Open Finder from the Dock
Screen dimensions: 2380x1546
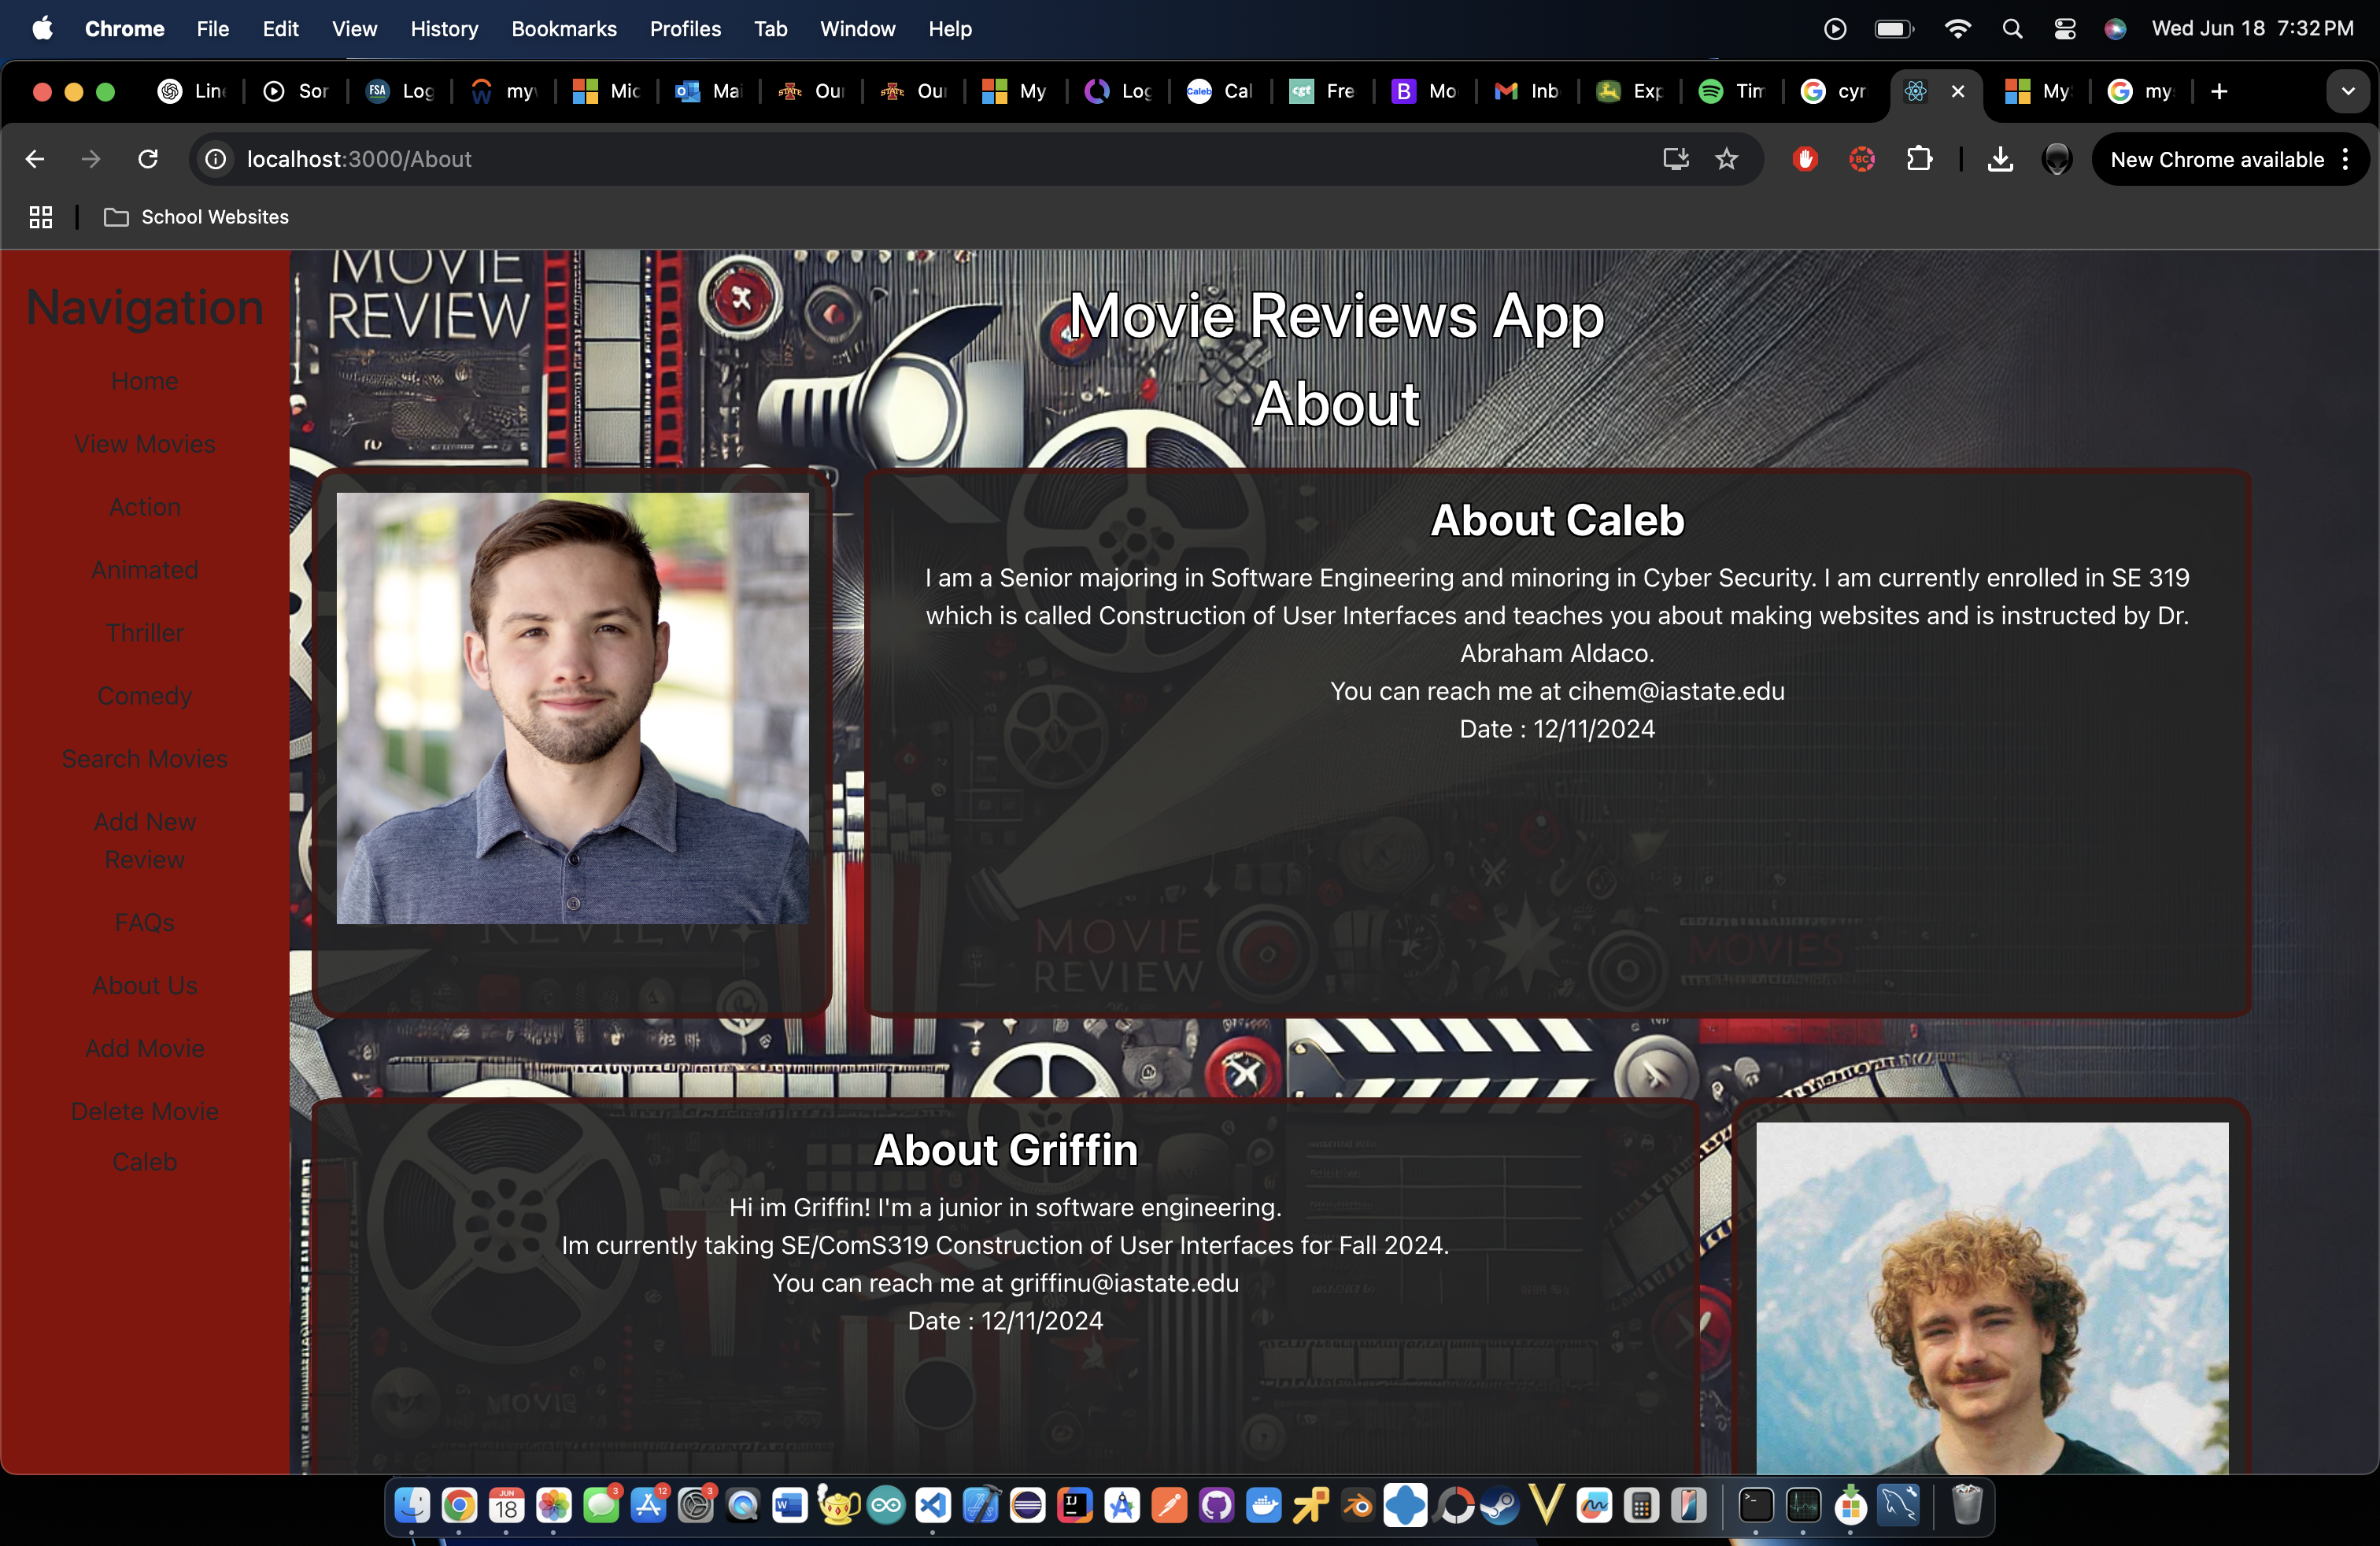point(412,1505)
